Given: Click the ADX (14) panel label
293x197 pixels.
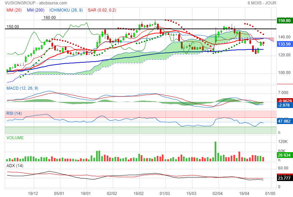Looking at the screenshot, I should tap(15, 166).
